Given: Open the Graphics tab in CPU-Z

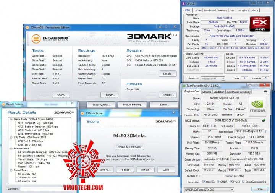Looking at the screenshot, I should [x=244, y=11].
